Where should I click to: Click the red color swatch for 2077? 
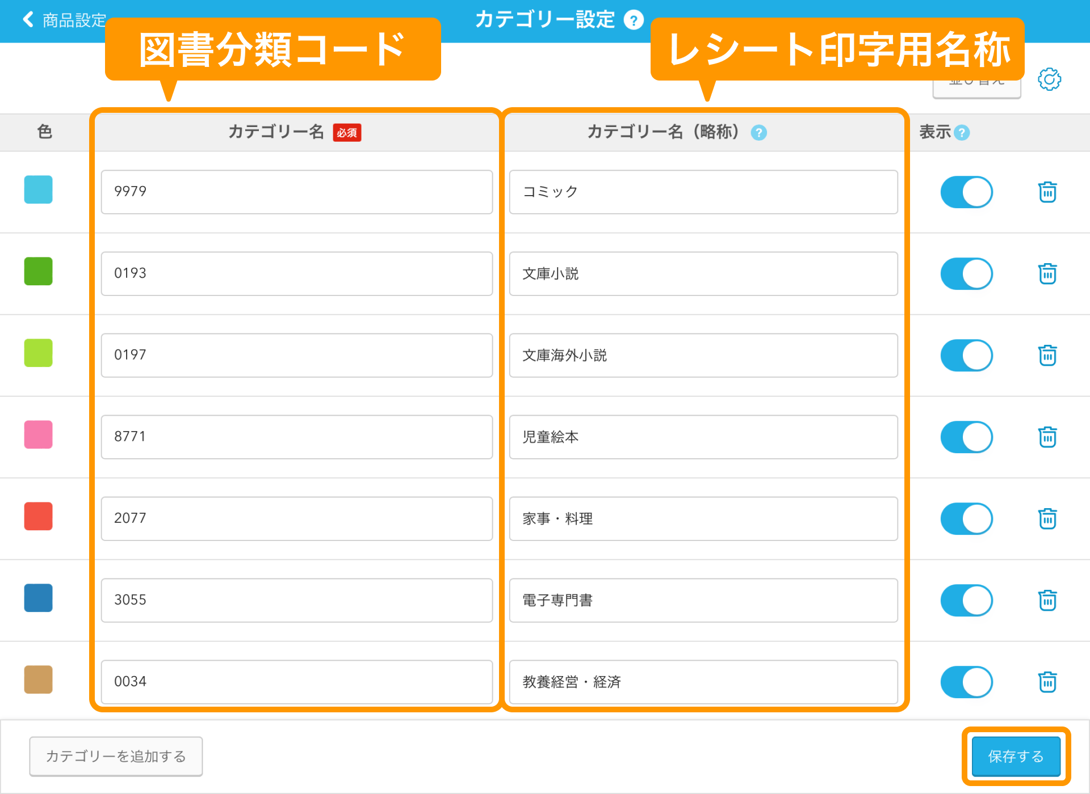pos(38,516)
